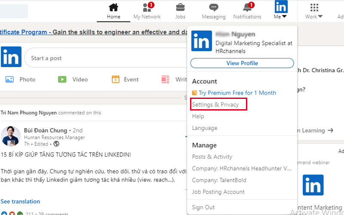Collapse the Me dropdown menu
344x215 pixels.
tap(280, 11)
